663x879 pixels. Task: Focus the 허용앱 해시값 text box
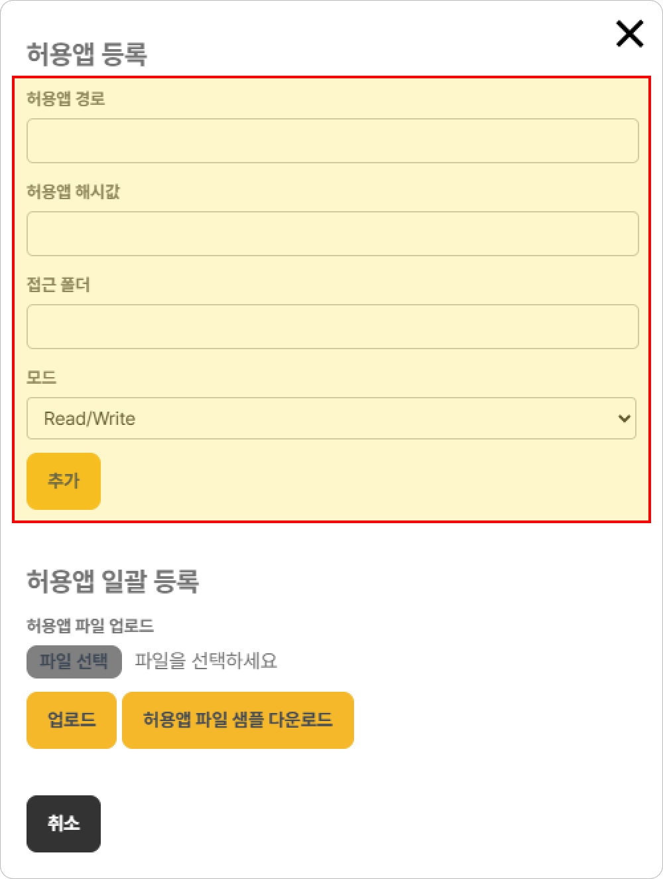332,234
